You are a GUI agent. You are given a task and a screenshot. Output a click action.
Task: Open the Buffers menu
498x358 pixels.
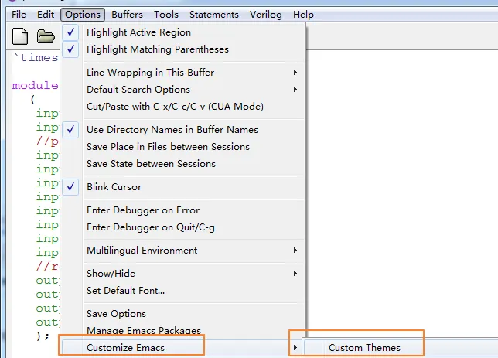[x=127, y=15]
